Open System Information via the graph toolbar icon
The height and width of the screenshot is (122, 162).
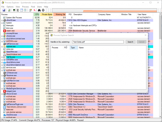14,10
